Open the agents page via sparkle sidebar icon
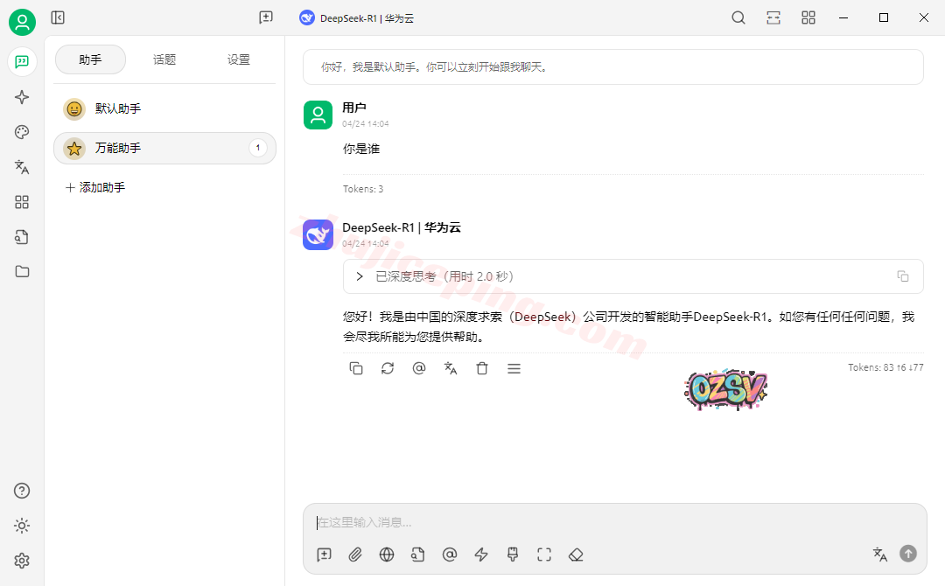Viewport: 945px width, 586px height. 22,97
